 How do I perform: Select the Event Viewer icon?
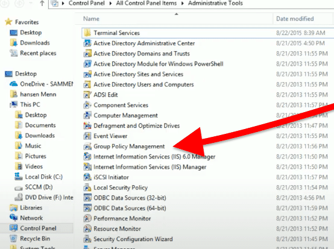87,136
